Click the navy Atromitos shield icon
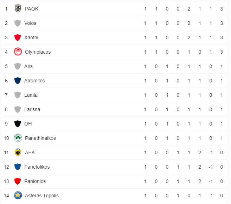 pyautogui.click(x=17, y=81)
